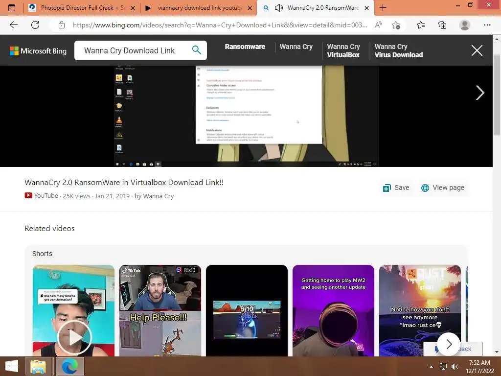Open a new browser tab

point(383,8)
